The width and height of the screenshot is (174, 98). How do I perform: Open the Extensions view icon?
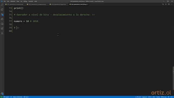2,28
